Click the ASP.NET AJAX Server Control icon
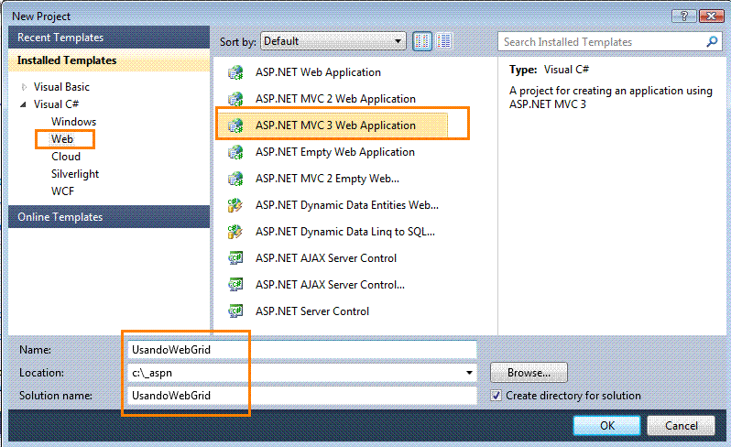Image resolution: width=731 pixels, height=447 pixels. pyautogui.click(x=235, y=258)
